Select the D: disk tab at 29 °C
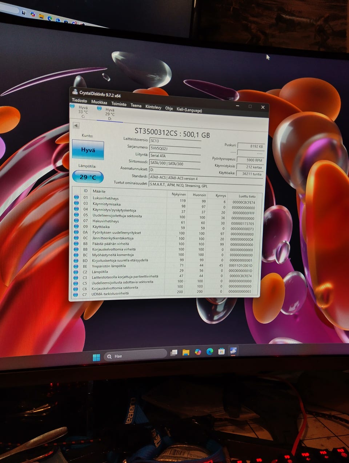Screen dimensions: 349x463 point(110,114)
